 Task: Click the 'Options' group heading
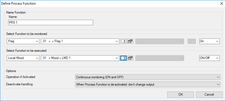11,71
